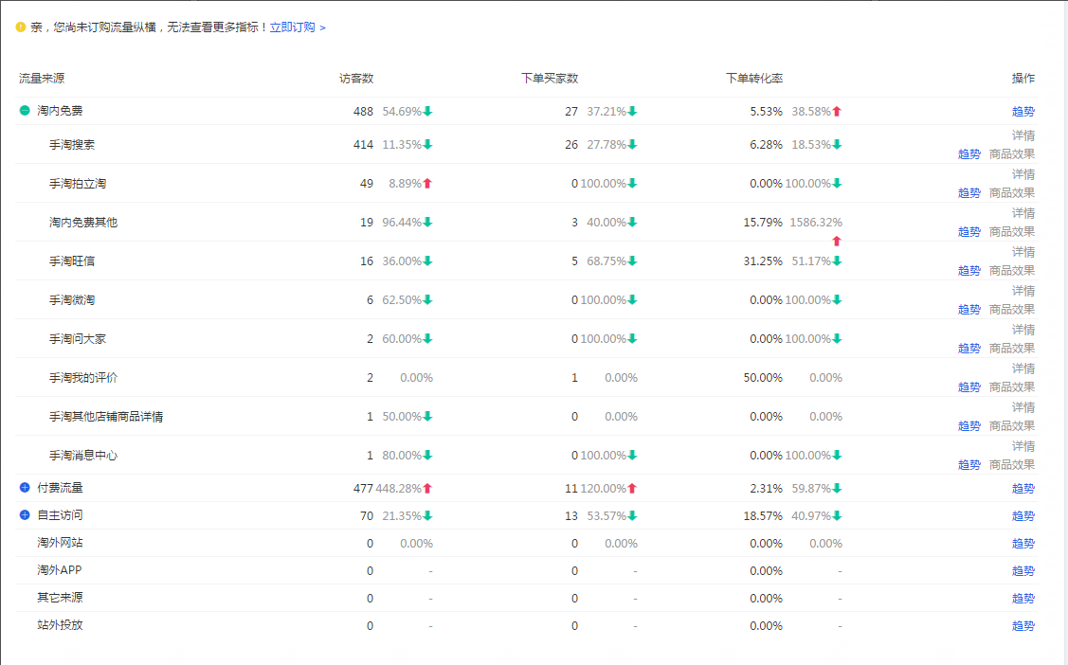Click the 淘外网站 source name
Image resolution: width=1068 pixels, height=665 pixels.
60,543
